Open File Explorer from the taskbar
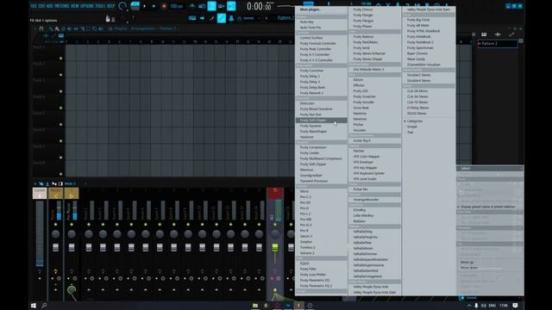This screenshot has height=310, width=552. coord(255,306)
